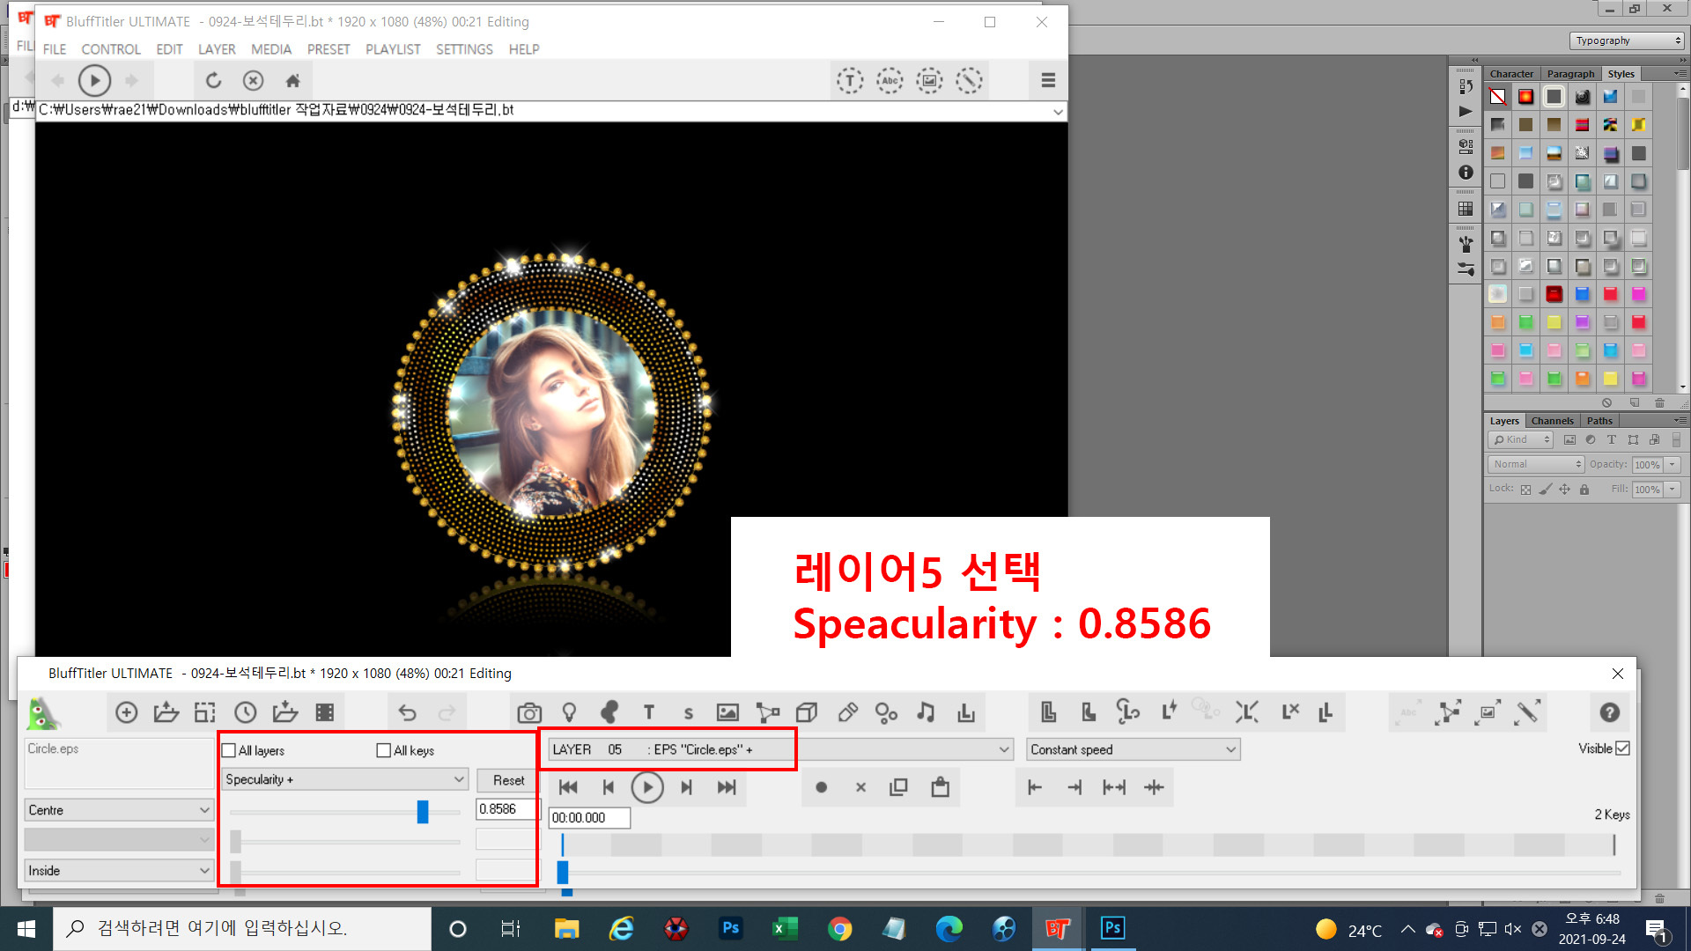The image size is (1691, 951).
Task: Expand the Constant speed dropdown
Action: (x=1133, y=749)
